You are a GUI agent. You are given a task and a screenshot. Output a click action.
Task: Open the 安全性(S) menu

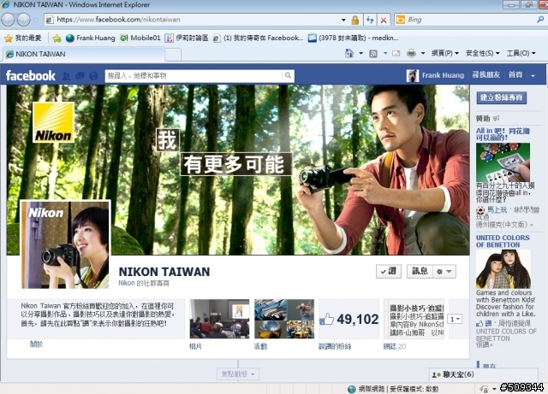pos(482,53)
